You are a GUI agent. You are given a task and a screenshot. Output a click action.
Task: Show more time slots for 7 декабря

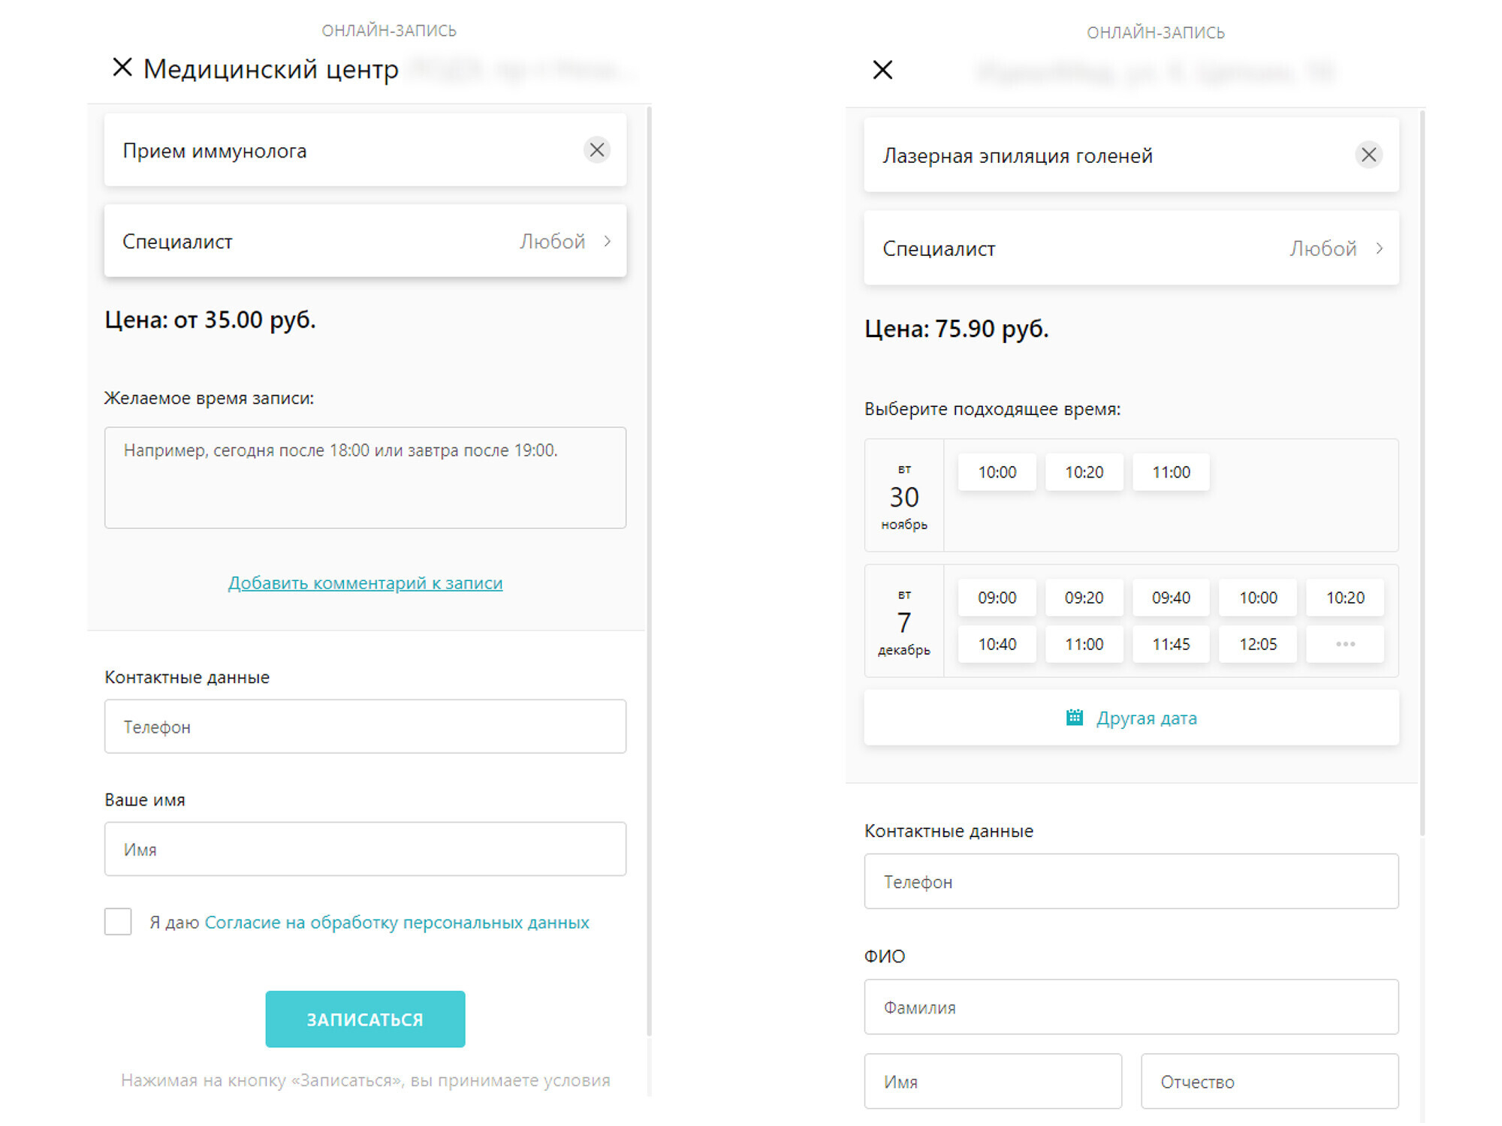(1344, 644)
